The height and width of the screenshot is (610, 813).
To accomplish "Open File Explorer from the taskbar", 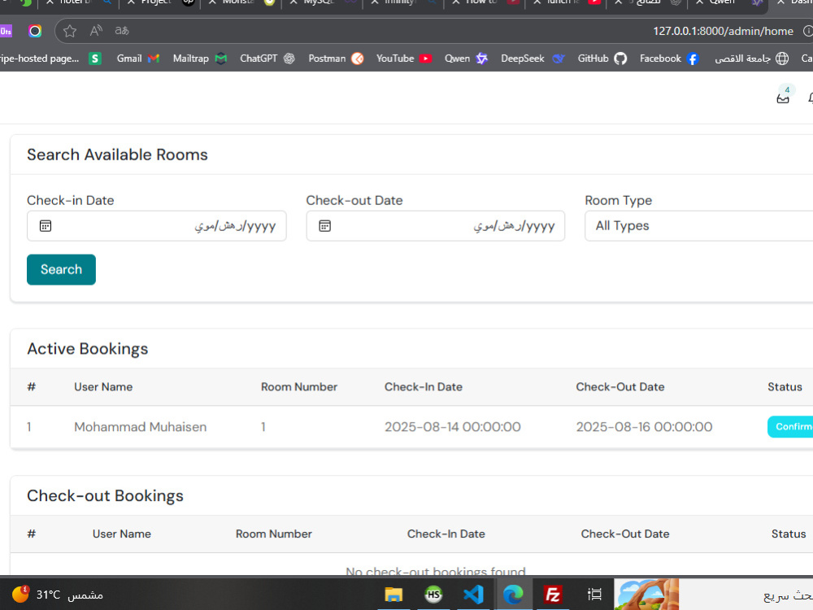I will click(x=393, y=595).
